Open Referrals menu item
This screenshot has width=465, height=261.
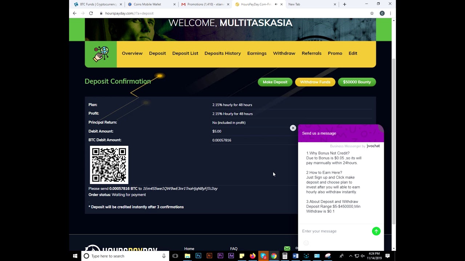click(x=312, y=53)
